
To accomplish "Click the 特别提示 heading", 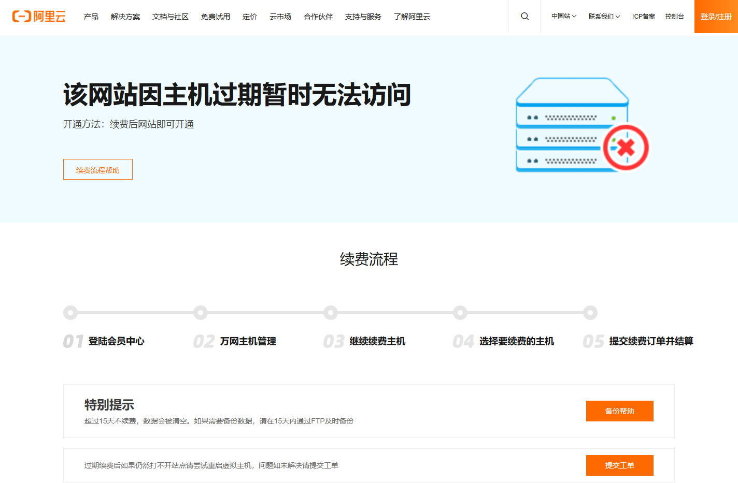I will point(109,404).
